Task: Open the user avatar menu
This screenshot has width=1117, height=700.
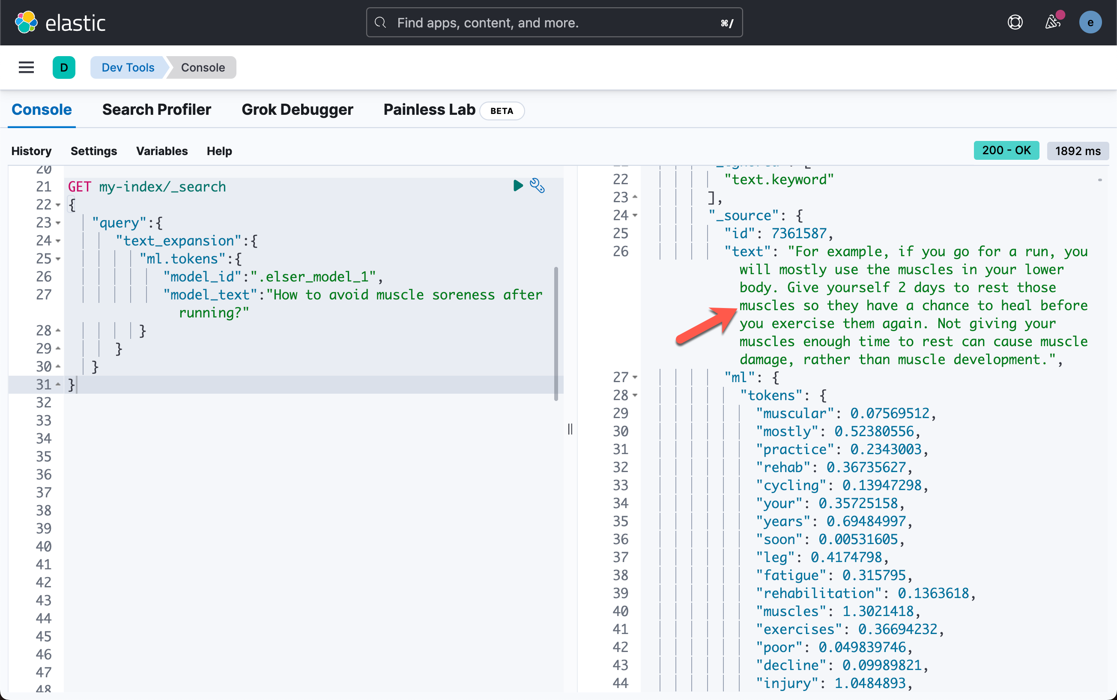Action: [x=1090, y=22]
